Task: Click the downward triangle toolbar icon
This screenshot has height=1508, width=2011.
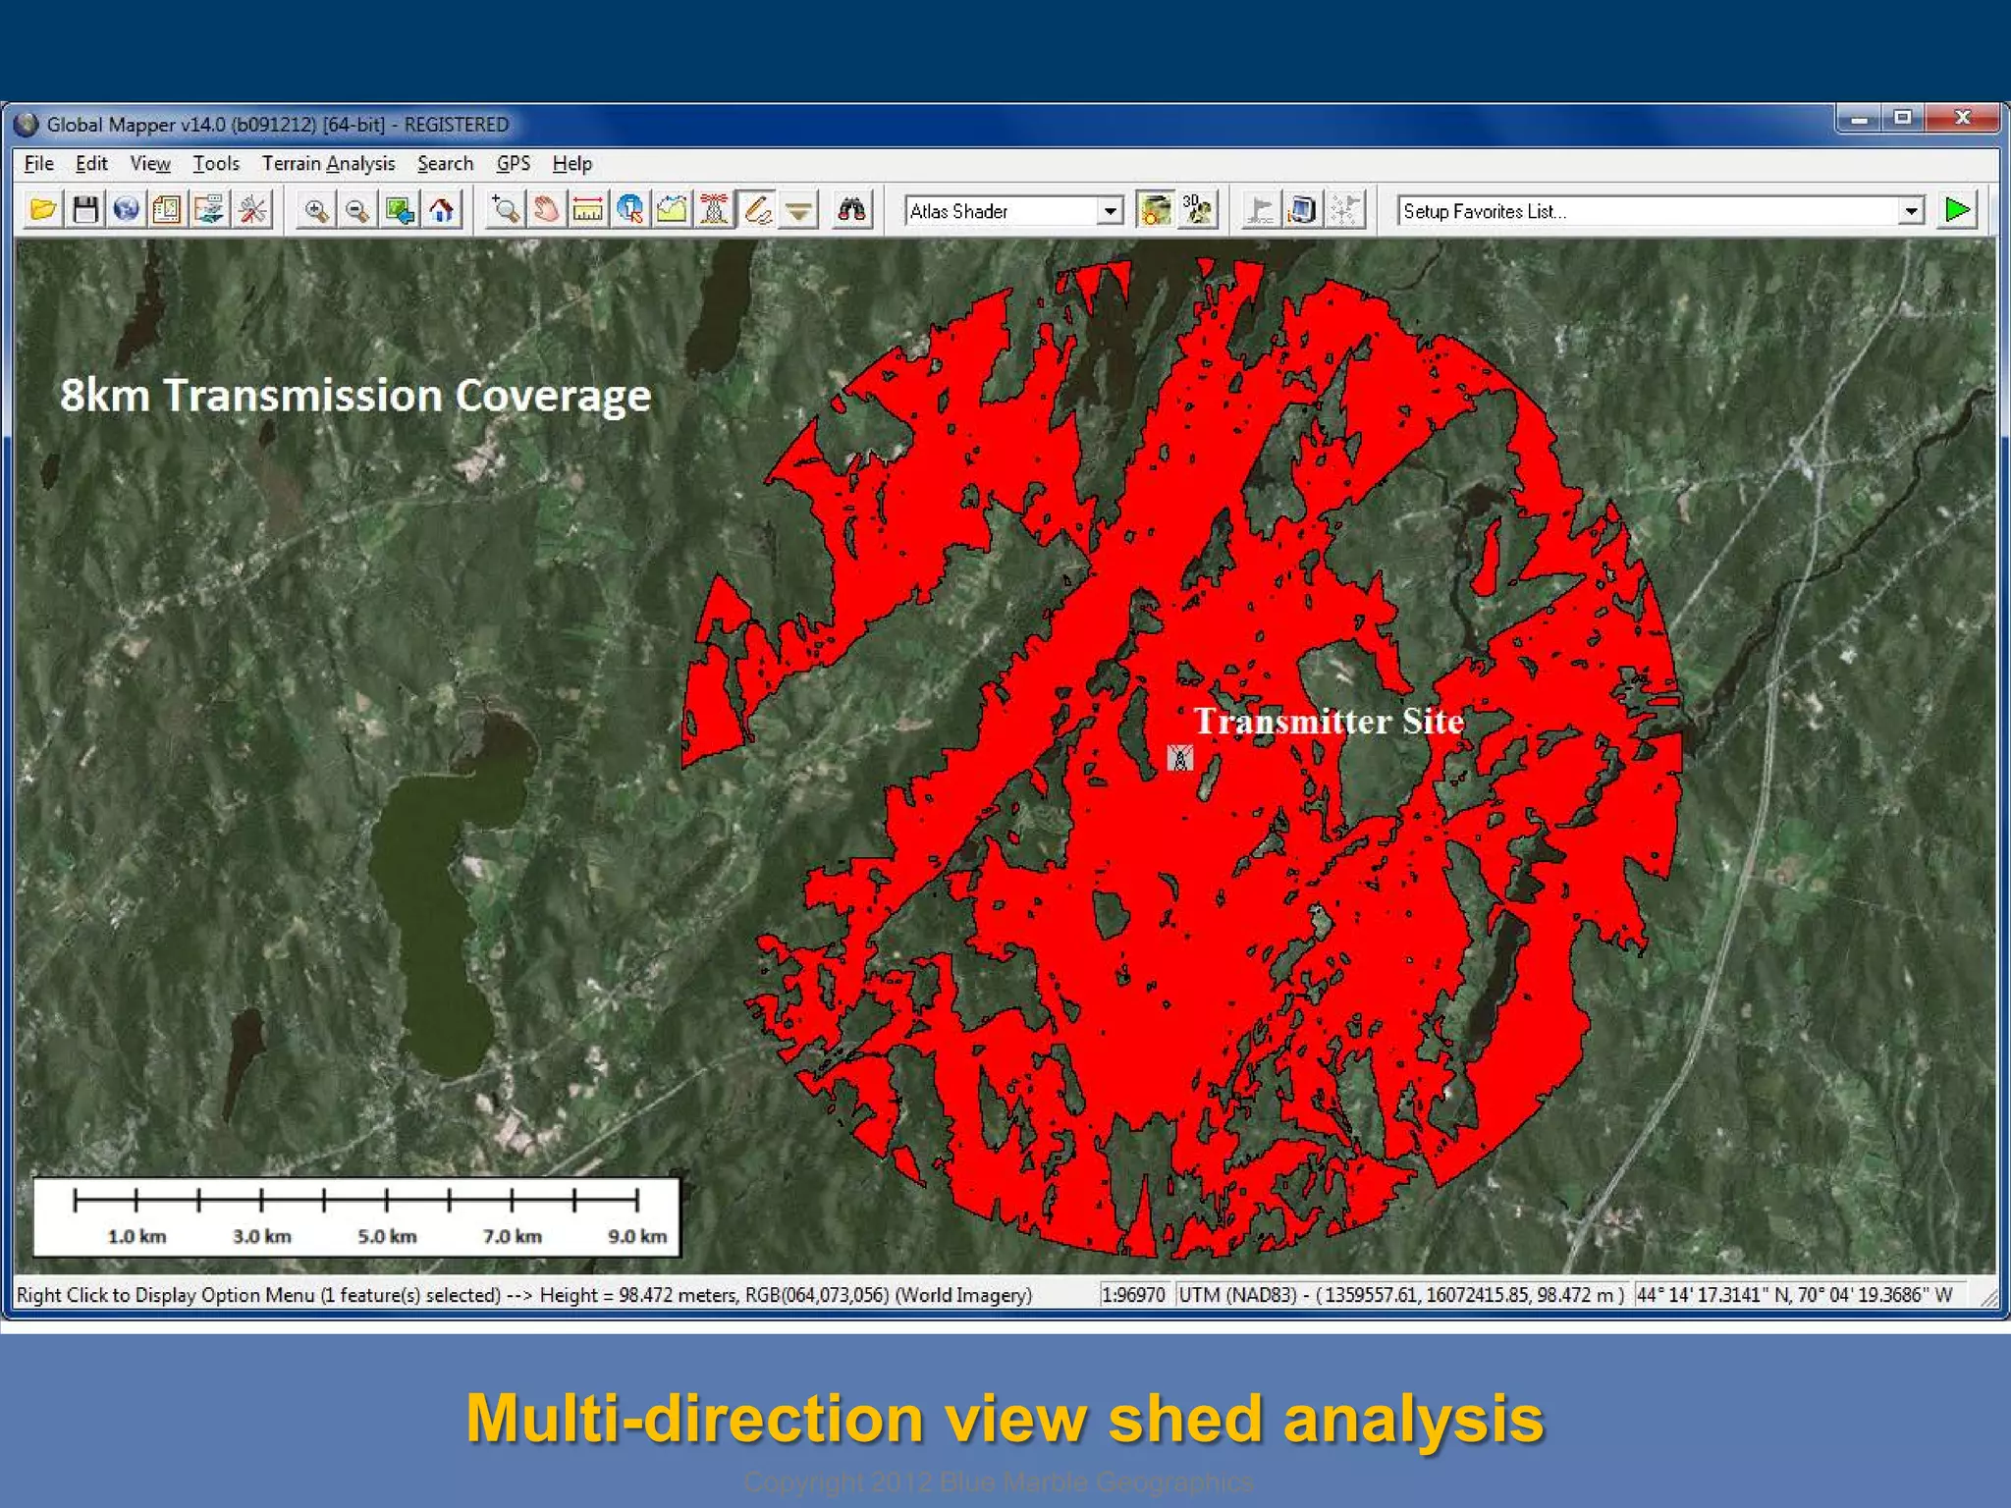Action: click(799, 210)
